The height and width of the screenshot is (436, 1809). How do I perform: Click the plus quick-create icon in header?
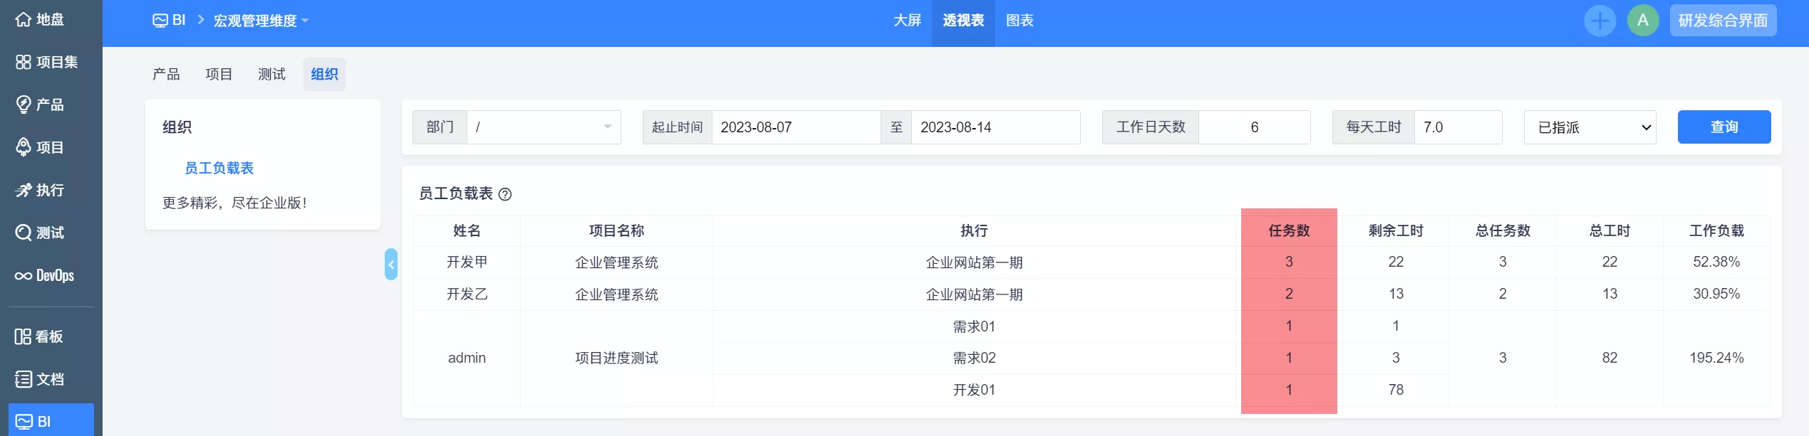point(1600,21)
